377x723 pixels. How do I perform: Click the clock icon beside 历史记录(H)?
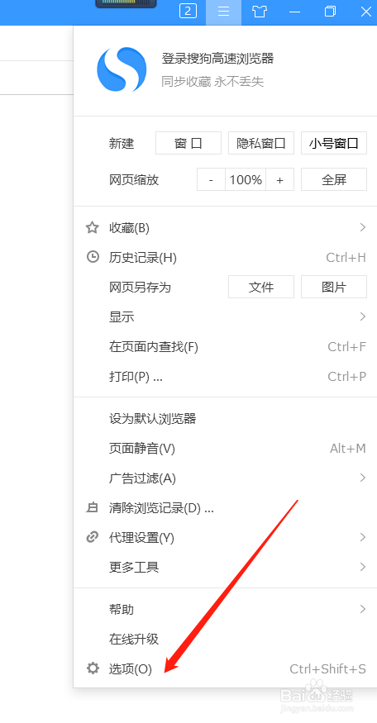point(93,257)
